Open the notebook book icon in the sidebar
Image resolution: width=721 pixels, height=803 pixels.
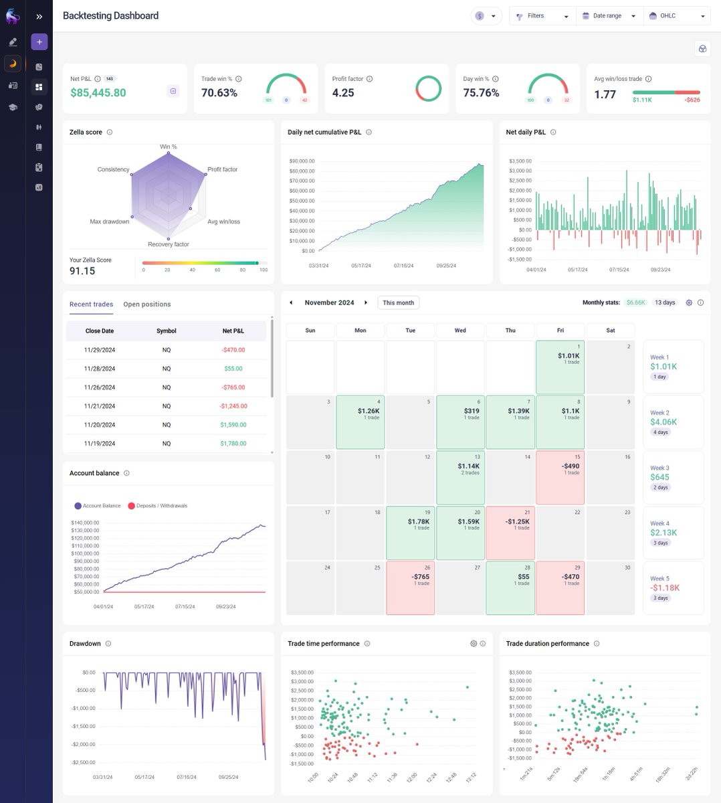tap(39, 147)
